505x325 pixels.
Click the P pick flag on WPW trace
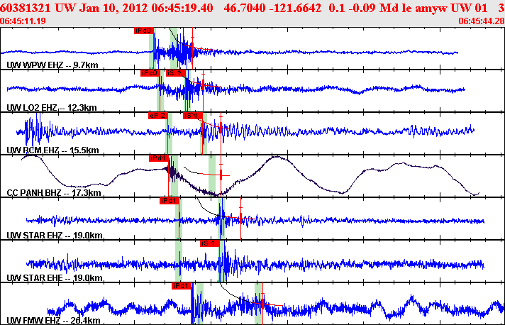pyautogui.click(x=143, y=31)
